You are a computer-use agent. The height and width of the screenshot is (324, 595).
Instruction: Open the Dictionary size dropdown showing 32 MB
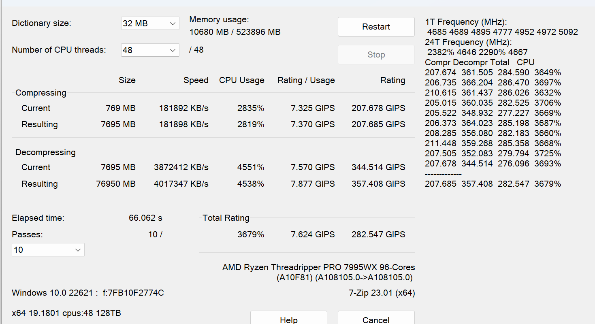(x=150, y=23)
